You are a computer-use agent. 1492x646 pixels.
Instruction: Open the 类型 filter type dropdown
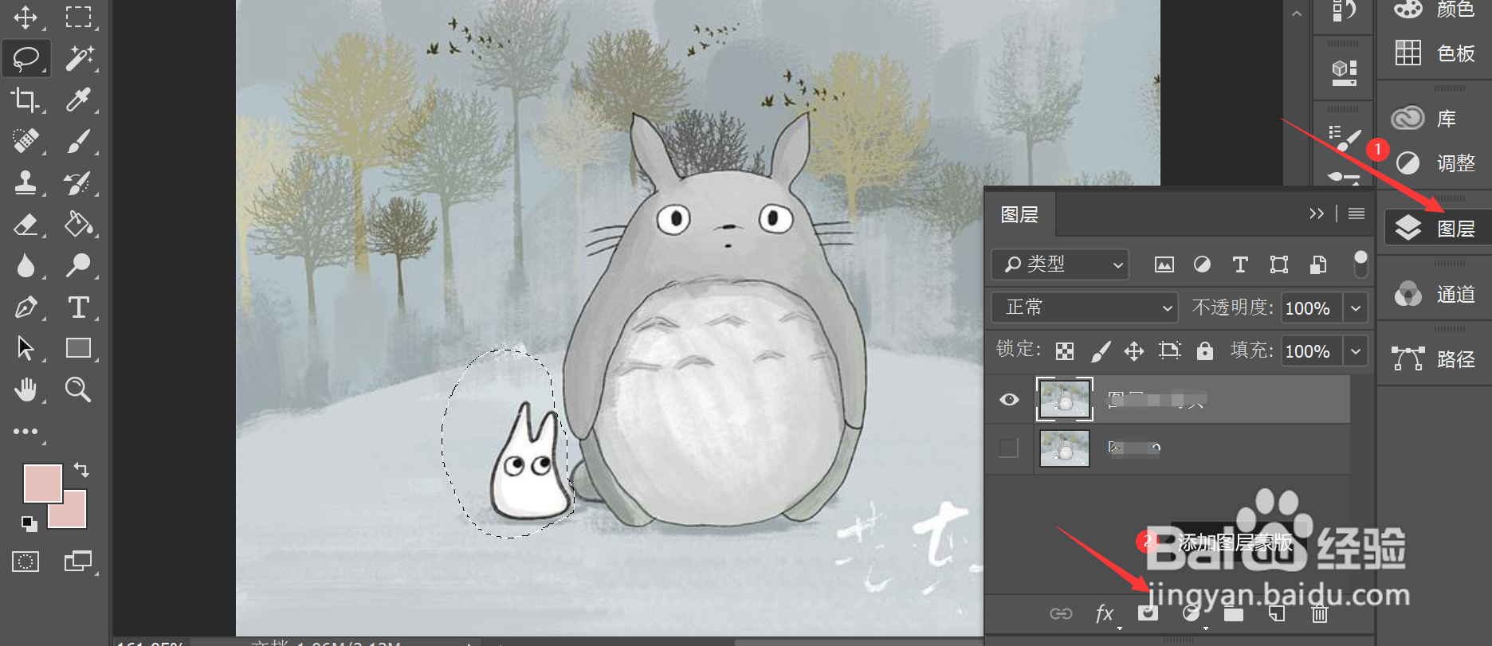pyautogui.click(x=1061, y=264)
